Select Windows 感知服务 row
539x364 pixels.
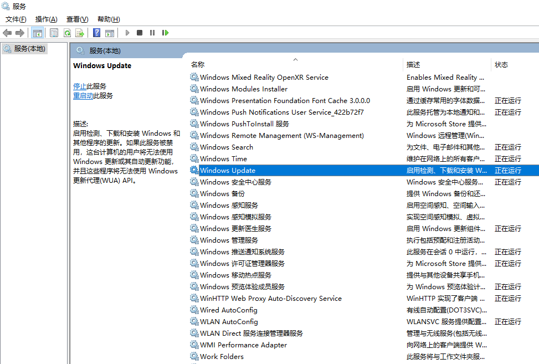click(x=364, y=205)
